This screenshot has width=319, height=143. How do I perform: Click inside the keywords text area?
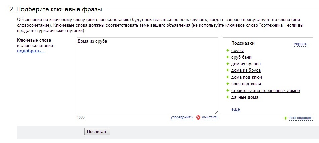(147, 76)
